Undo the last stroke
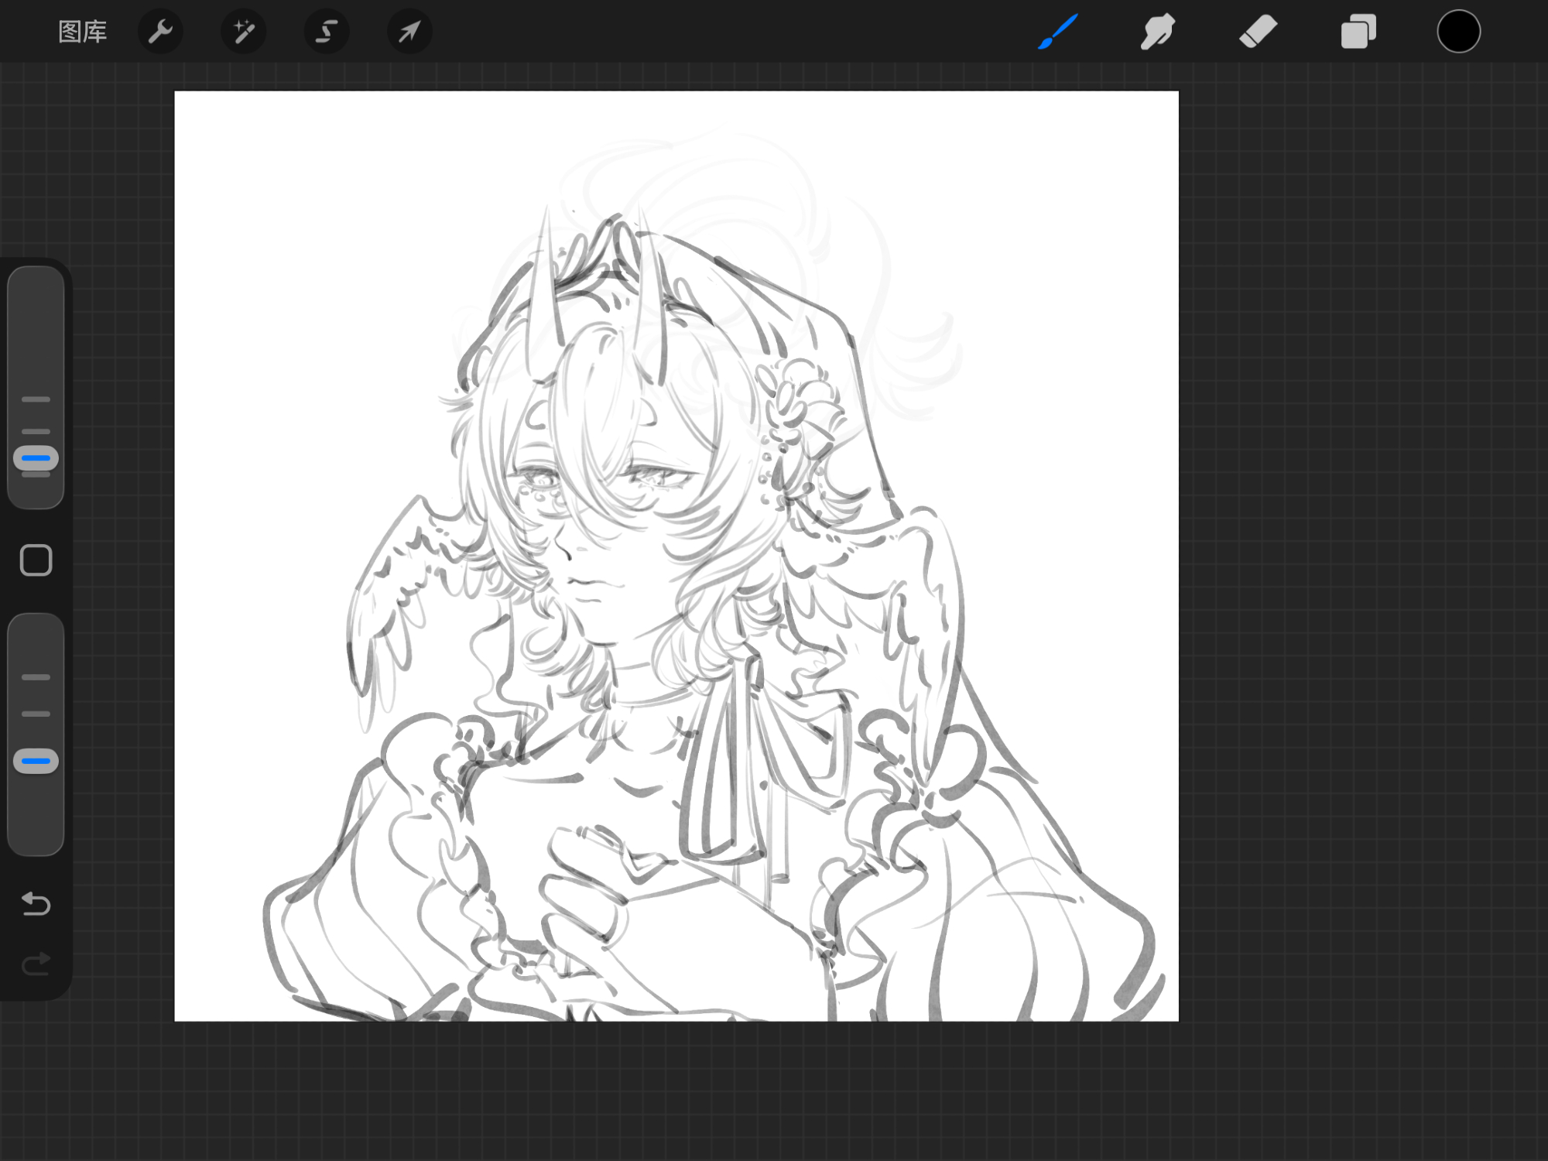1548x1161 pixels. (36, 903)
